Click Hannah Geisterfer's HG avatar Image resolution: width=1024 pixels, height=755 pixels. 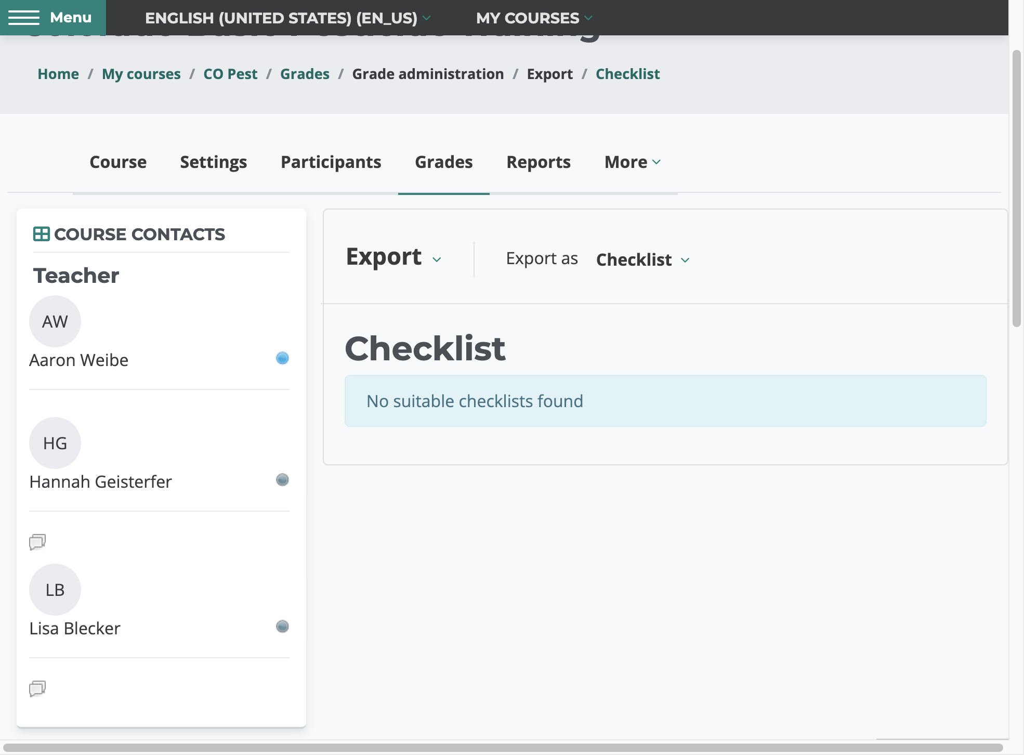point(55,443)
